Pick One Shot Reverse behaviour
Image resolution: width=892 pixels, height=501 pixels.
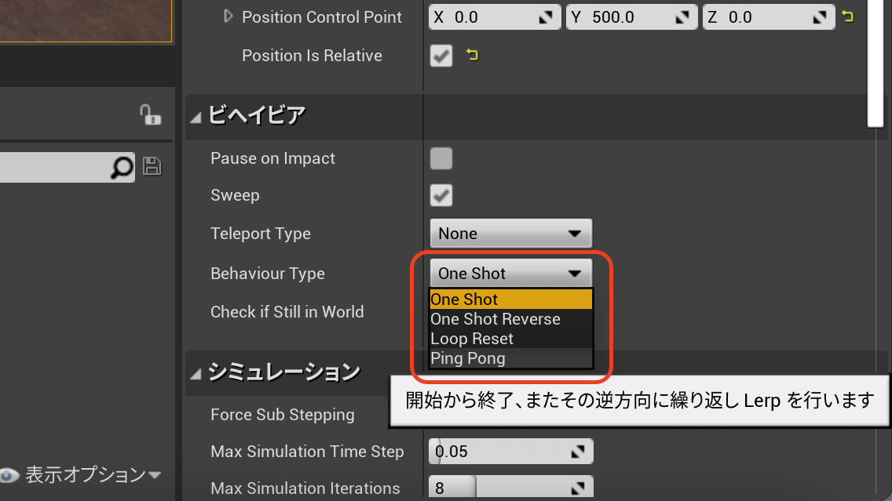click(495, 319)
